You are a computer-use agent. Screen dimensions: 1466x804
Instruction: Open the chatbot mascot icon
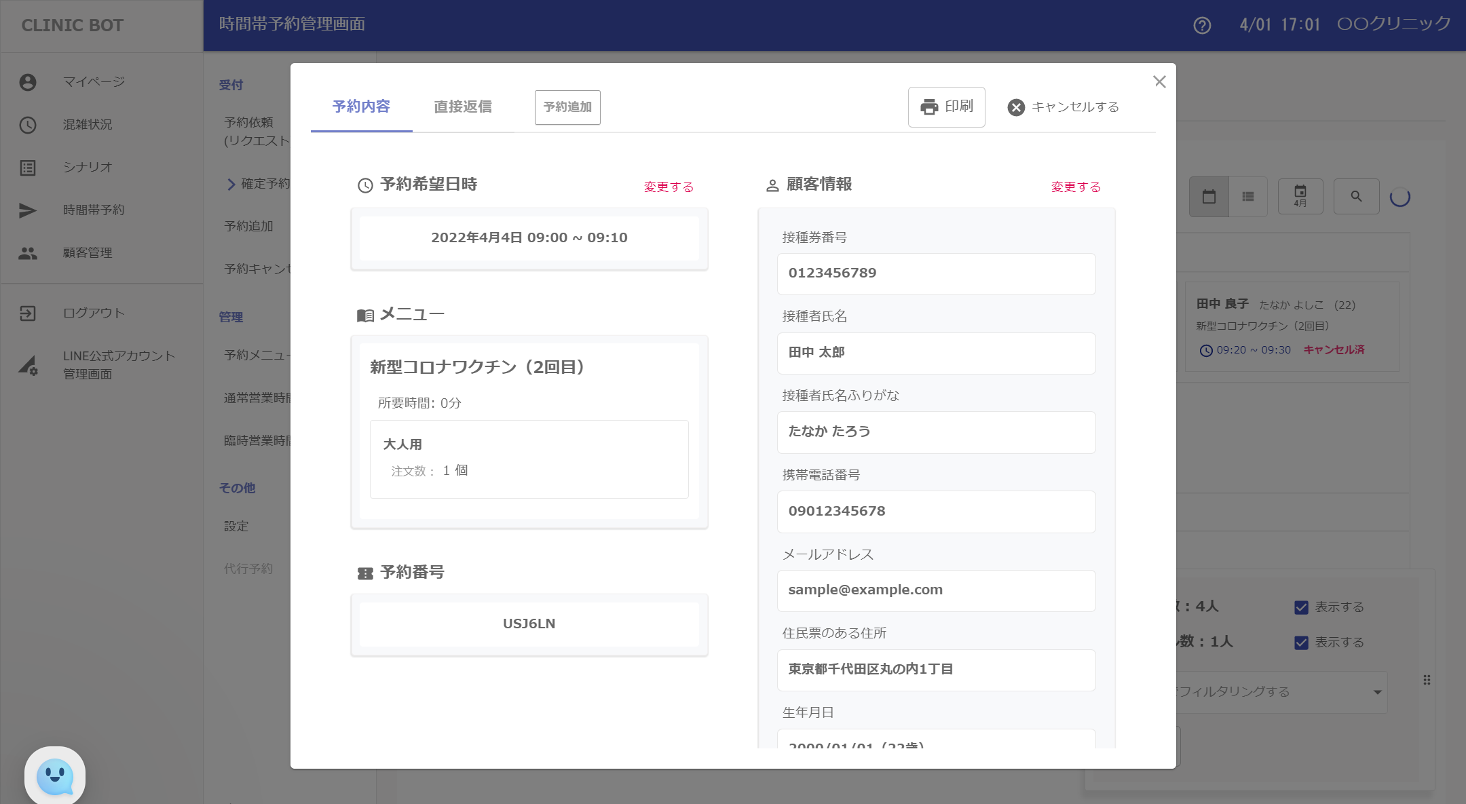[55, 776]
